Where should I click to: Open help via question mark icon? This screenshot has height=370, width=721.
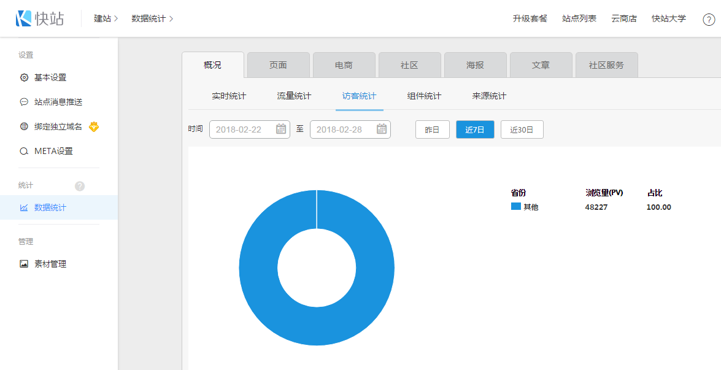point(708,19)
